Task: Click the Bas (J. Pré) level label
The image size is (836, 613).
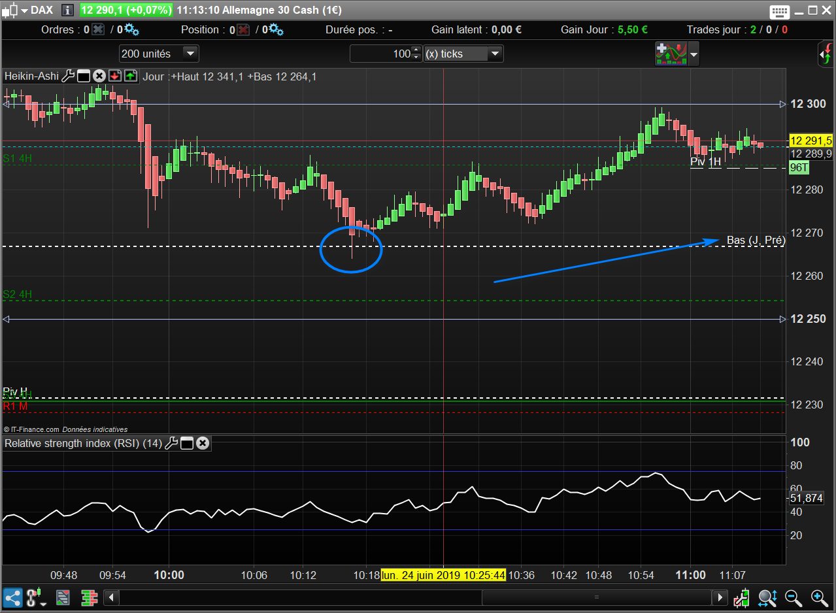Action: click(756, 240)
